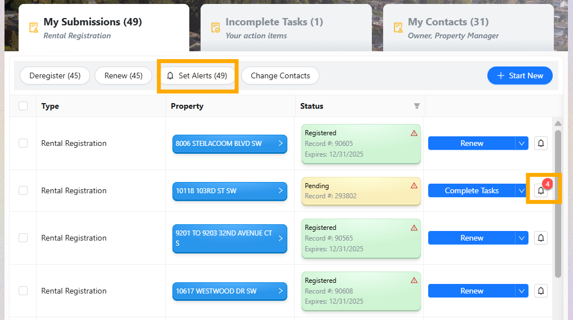Click the bell icon for 10617 Westwood row

541,291
